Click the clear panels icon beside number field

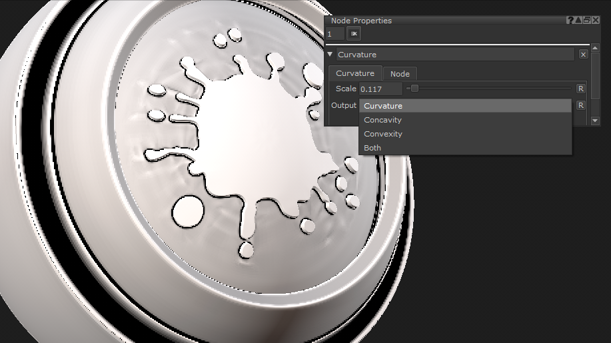354,33
